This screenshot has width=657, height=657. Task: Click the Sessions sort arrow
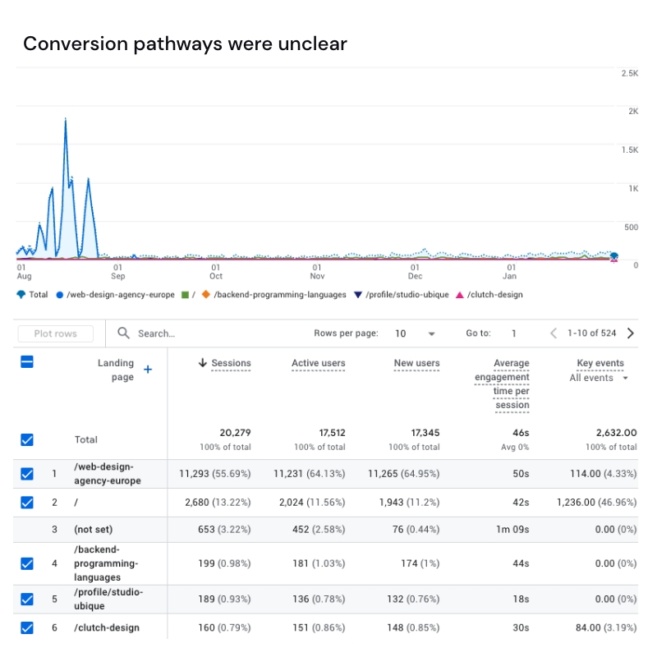pos(203,363)
